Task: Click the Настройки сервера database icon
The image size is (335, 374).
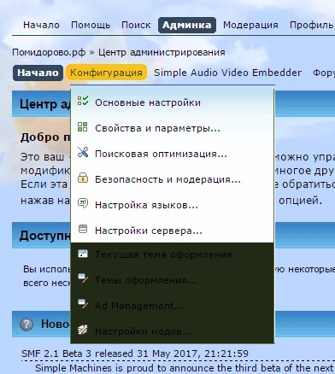Action: pyautogui.click(x=83, y=229)
